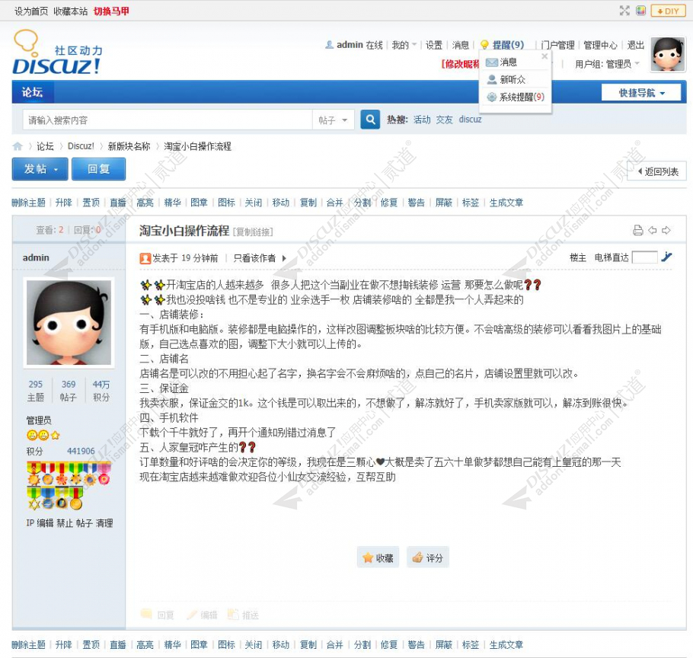Click the home breadcrumb icon

click(18, 146)
